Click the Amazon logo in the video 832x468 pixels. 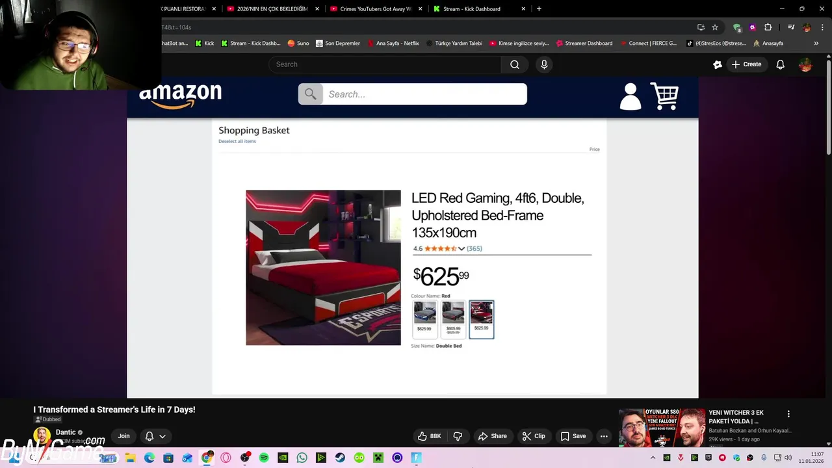click(180, 96)
